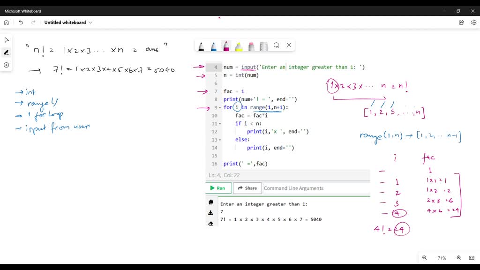Viewport: 480px width, 270px height.
Task: Select the yellow highlighter
Action: (x=239, y=46)
